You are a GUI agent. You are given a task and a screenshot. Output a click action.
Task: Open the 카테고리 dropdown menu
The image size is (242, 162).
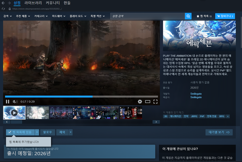coord(41,16)
